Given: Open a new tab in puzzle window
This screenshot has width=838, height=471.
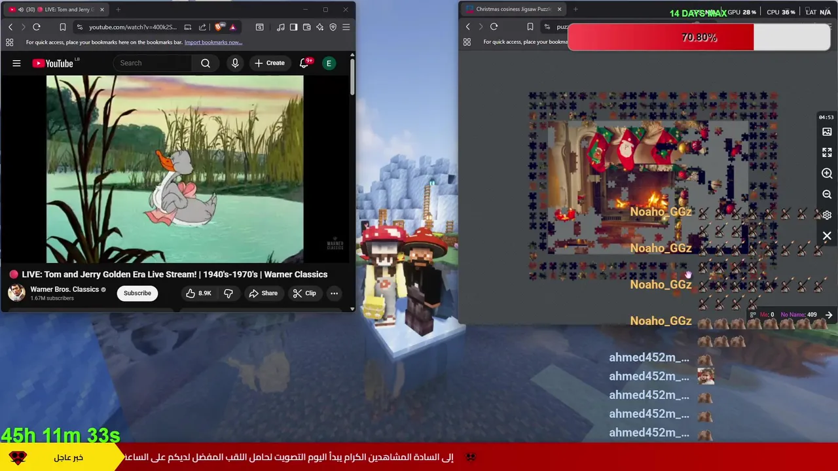Looking at the screenshot, I should coord(575,9).
